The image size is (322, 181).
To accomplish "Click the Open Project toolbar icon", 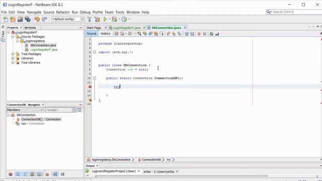I will point(20,19).
